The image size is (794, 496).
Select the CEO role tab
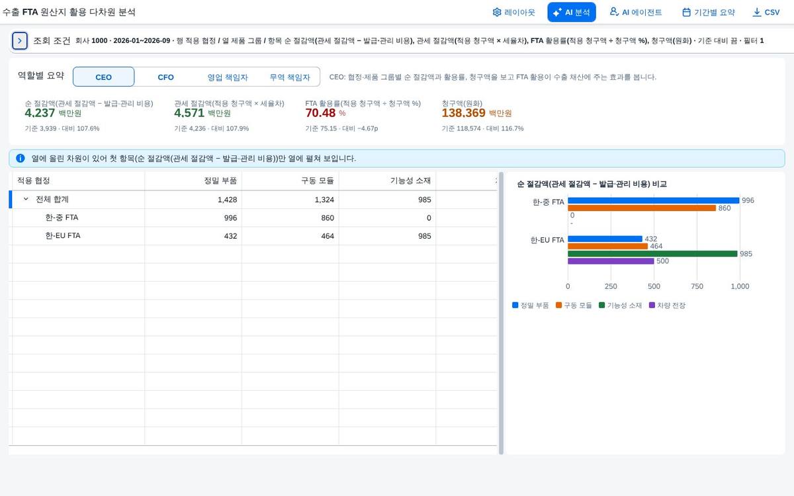pyautogui.click(x=104, y=77)
